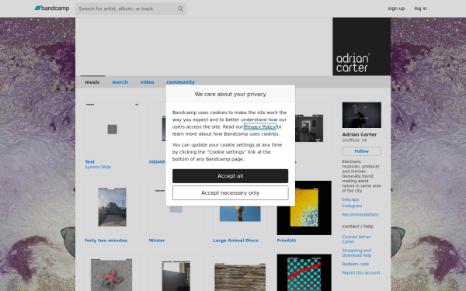Open the System Wide artist link
466x291 pixels.
click(x=98, y=167)
